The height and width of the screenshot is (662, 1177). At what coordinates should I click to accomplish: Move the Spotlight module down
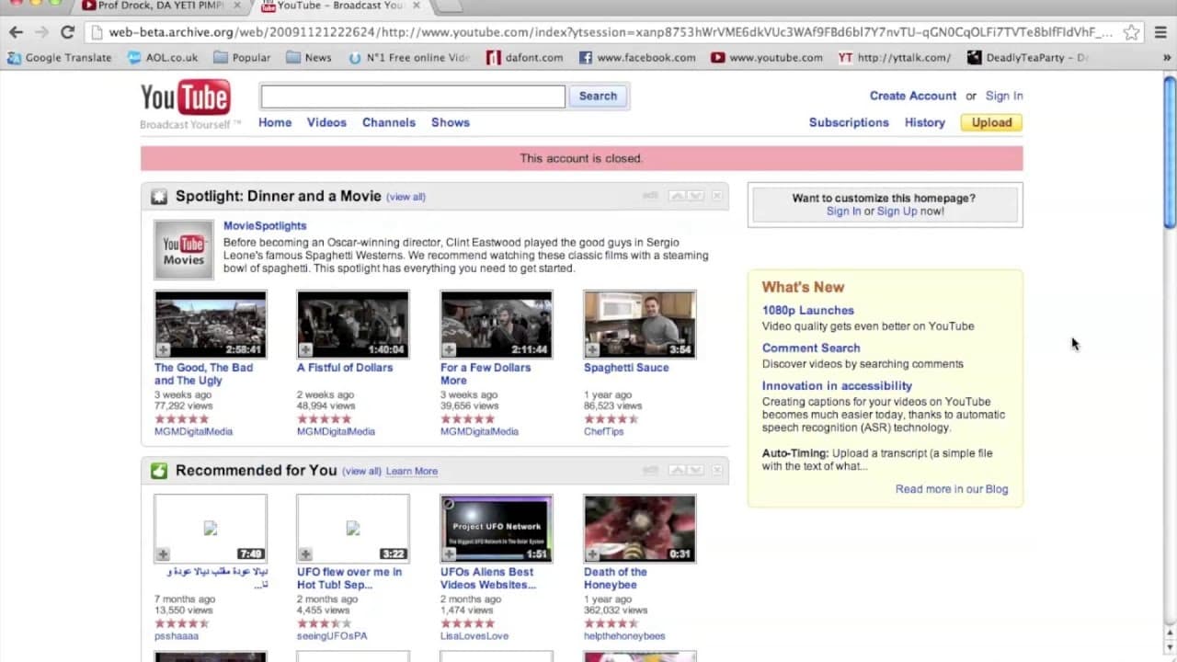(695, 196)
